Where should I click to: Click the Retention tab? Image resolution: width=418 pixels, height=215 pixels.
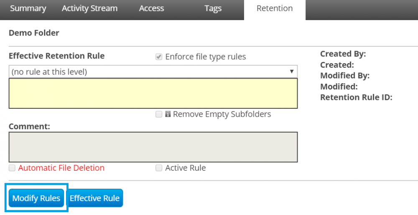[275, 8]
